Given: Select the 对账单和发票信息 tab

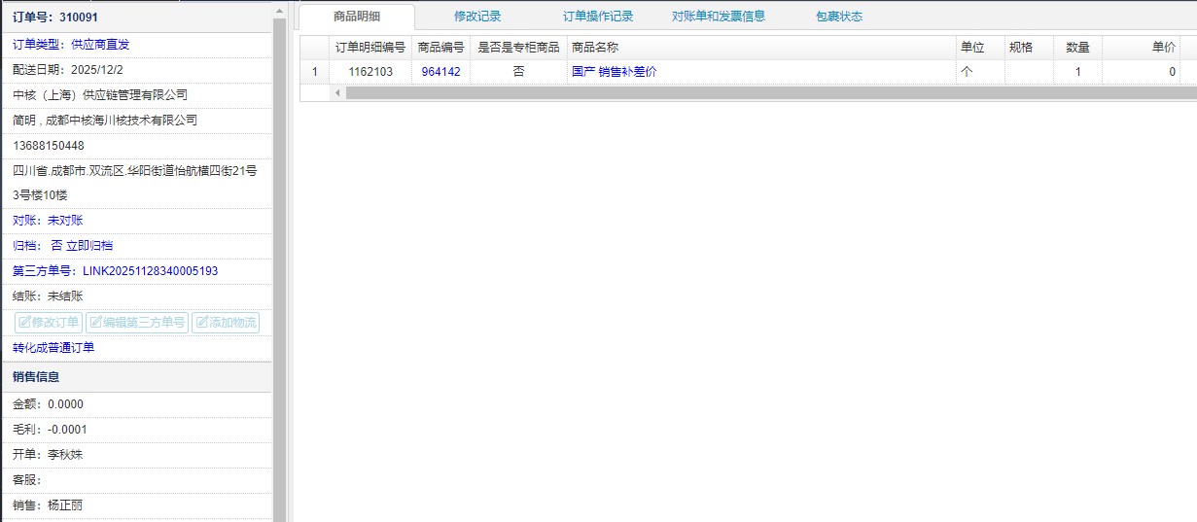Looking at the screenshot, I should pos(718,17).
